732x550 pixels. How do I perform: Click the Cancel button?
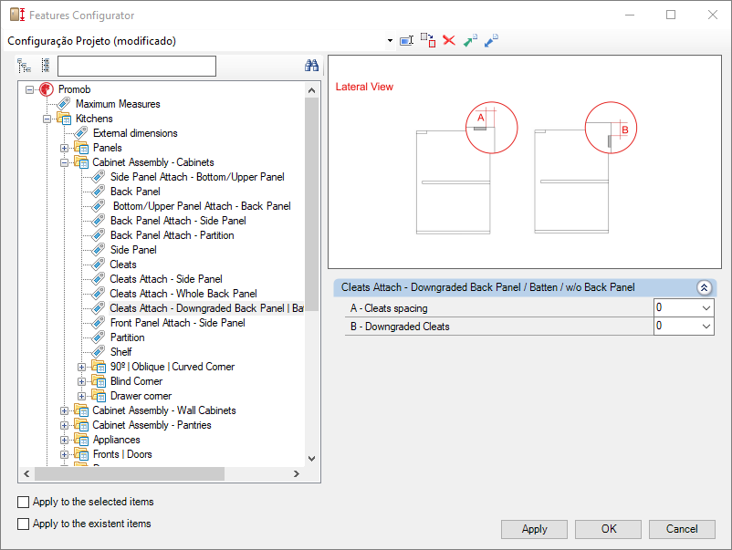point(682,529)
